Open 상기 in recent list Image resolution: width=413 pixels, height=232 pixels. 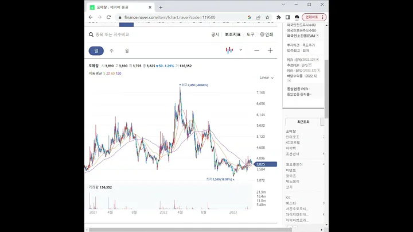click(x=289, y=187)
